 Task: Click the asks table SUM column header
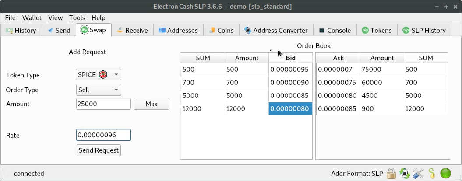coord(426,58)
